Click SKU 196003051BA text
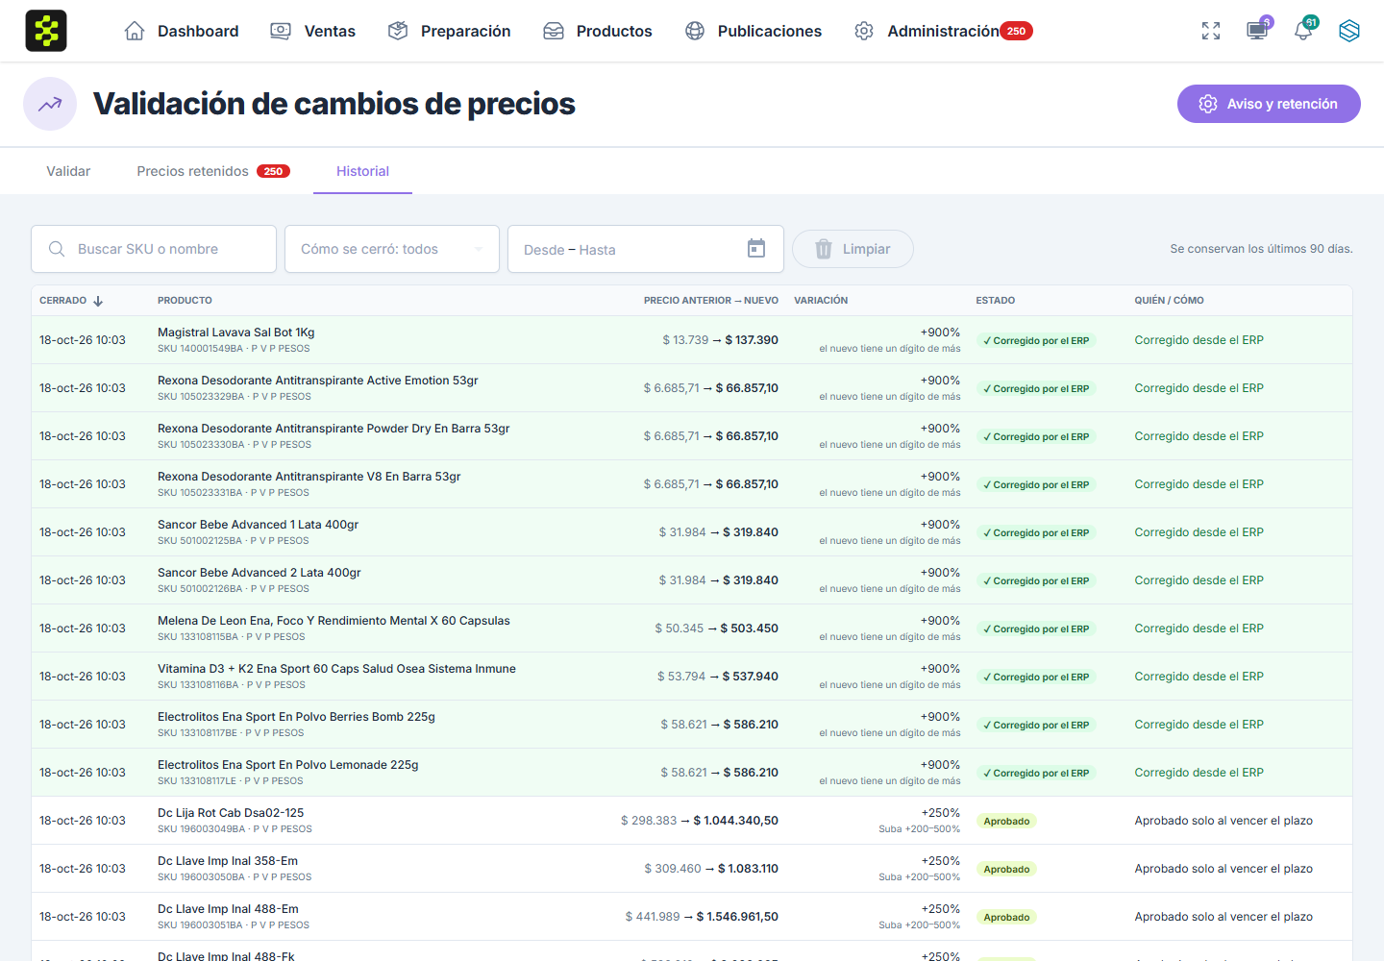Screen dimensions: 1384x961 [x=201, y=925]
